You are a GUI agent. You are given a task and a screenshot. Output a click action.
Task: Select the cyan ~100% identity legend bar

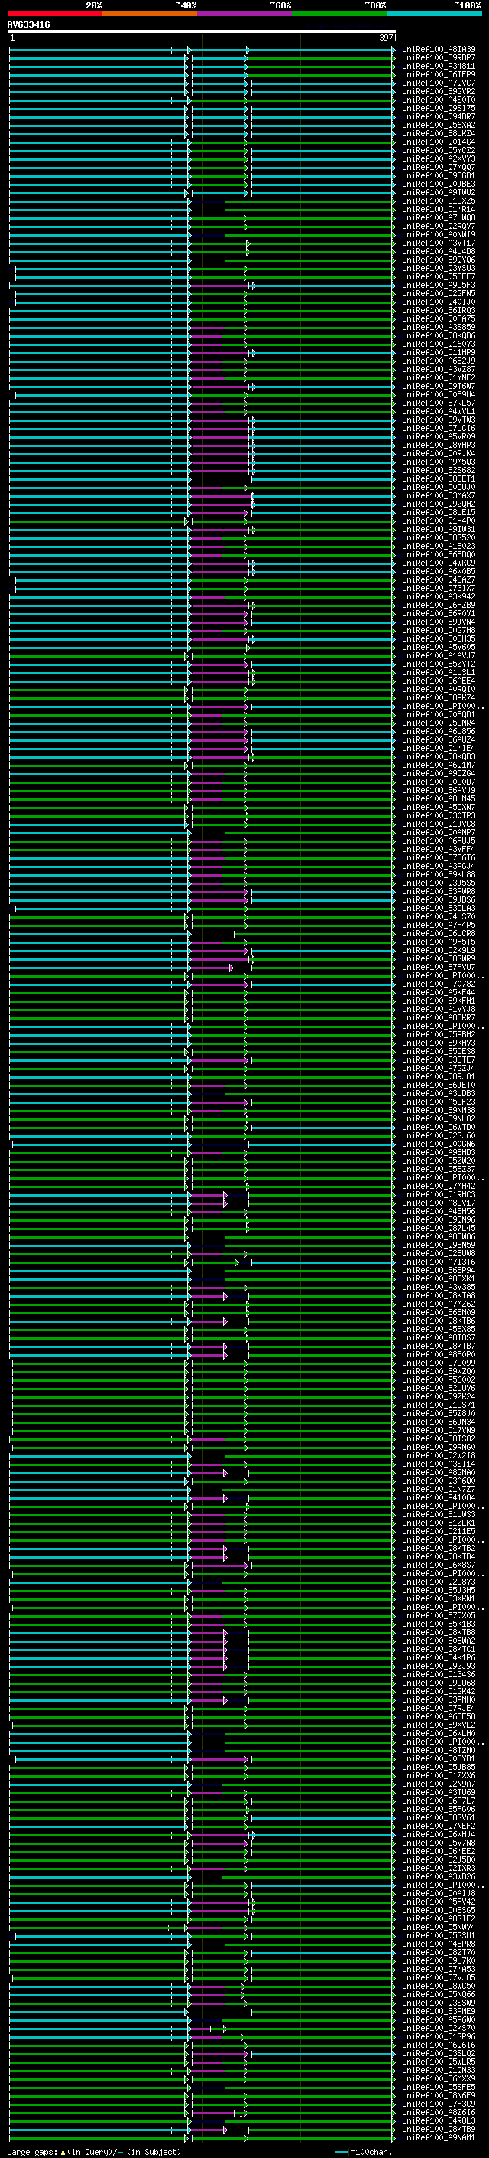click(434, 14)
